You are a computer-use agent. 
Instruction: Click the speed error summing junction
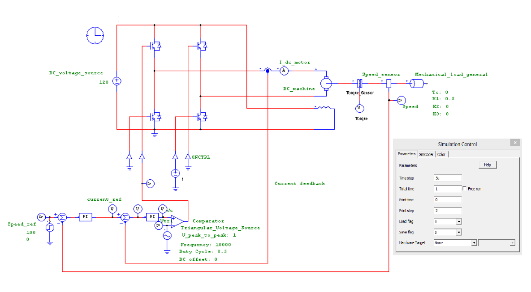pyautogui.click(x=62, y=217)
